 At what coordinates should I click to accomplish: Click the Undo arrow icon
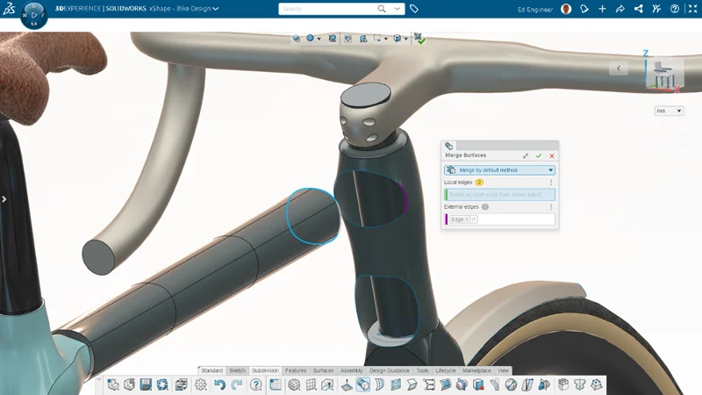219,384
